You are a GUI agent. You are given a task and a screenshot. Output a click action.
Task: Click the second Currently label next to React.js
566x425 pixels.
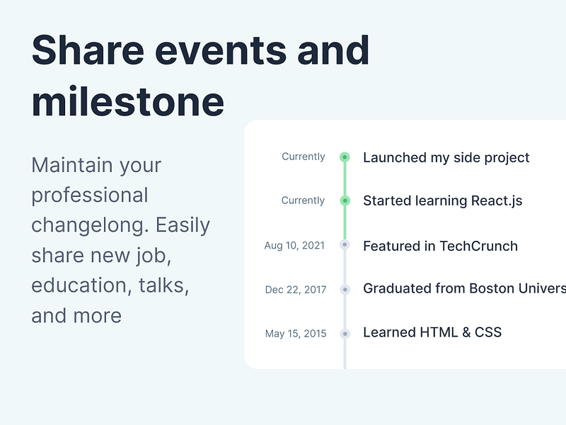303,200
